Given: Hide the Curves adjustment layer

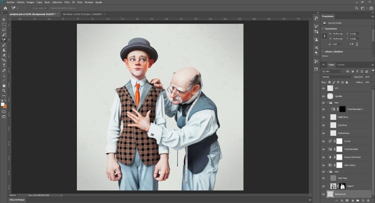Looking at the screenshot, I should click(x=323, y=141).
